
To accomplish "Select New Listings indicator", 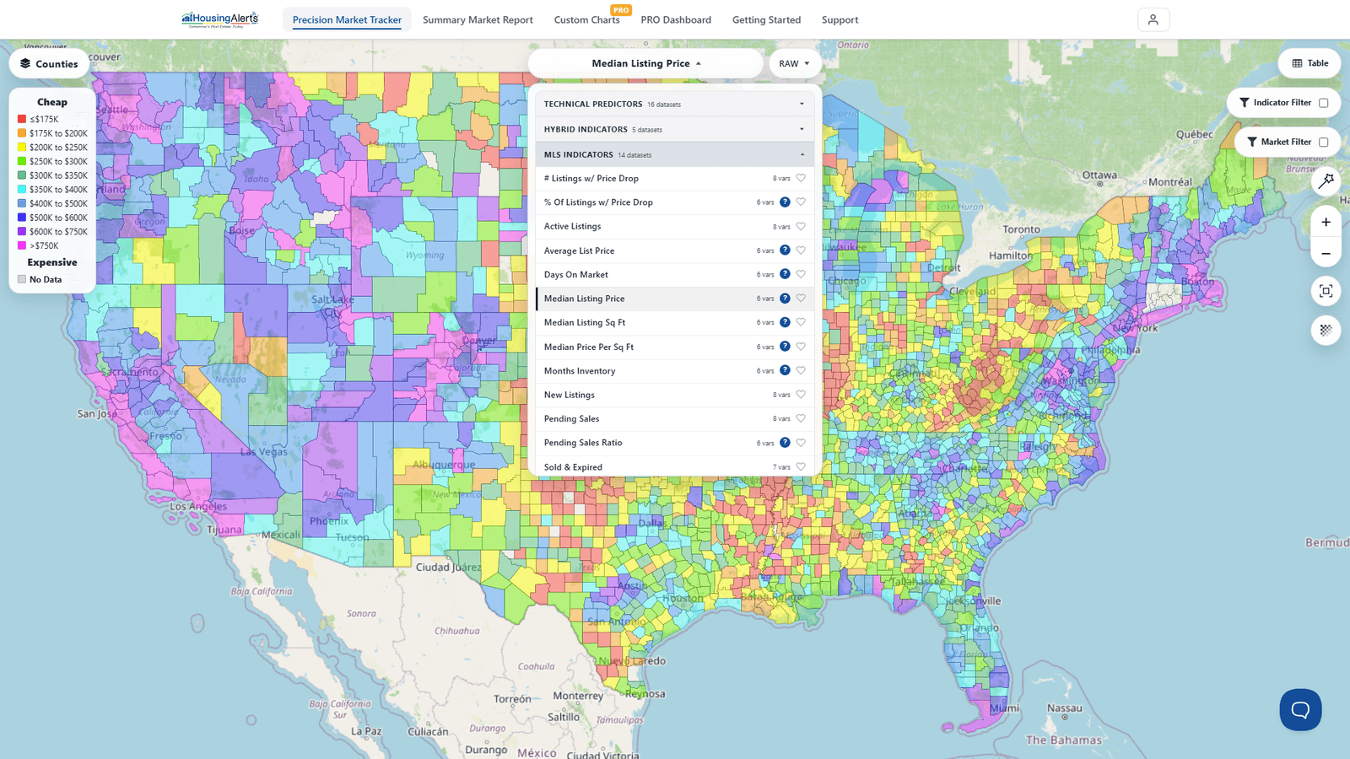I will [x=675, y=395].
